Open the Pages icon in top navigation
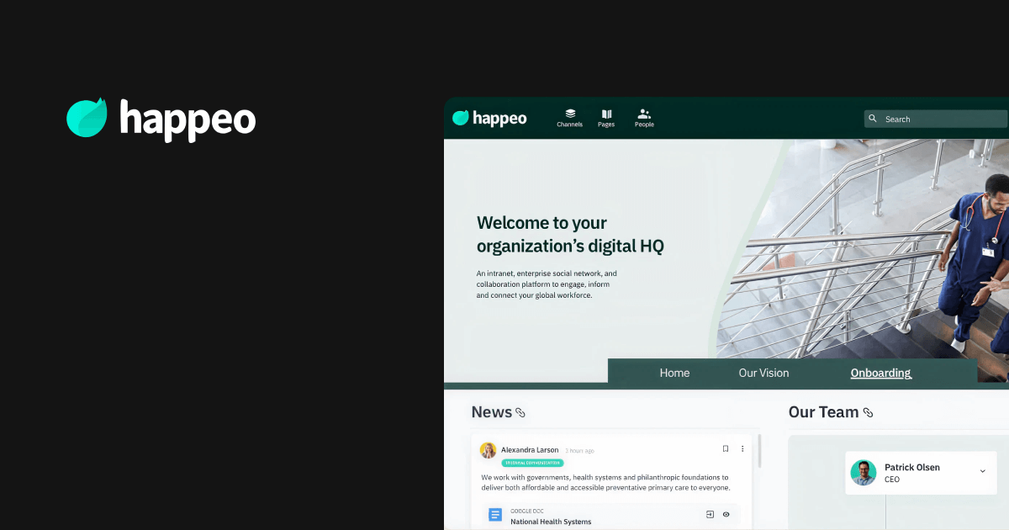 [606, 114]
